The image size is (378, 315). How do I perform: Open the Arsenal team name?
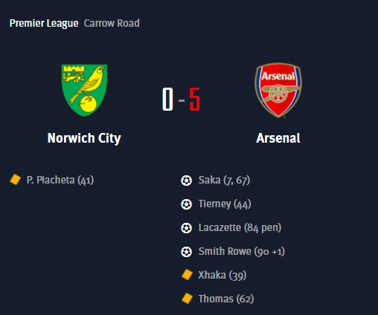278,138
